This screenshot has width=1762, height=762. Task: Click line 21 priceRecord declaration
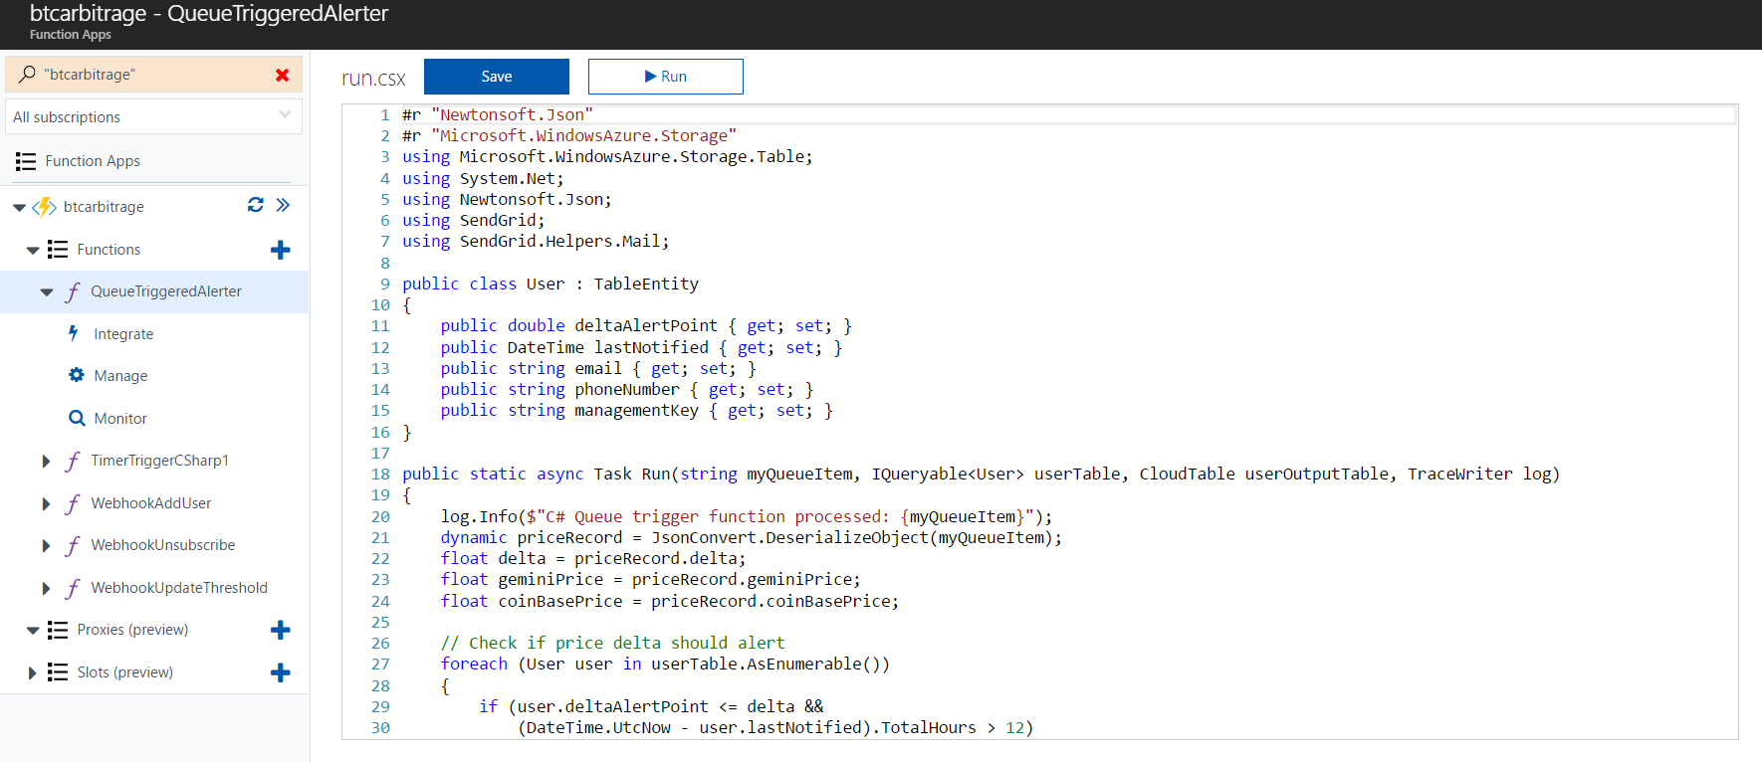(x=752, y=537)
